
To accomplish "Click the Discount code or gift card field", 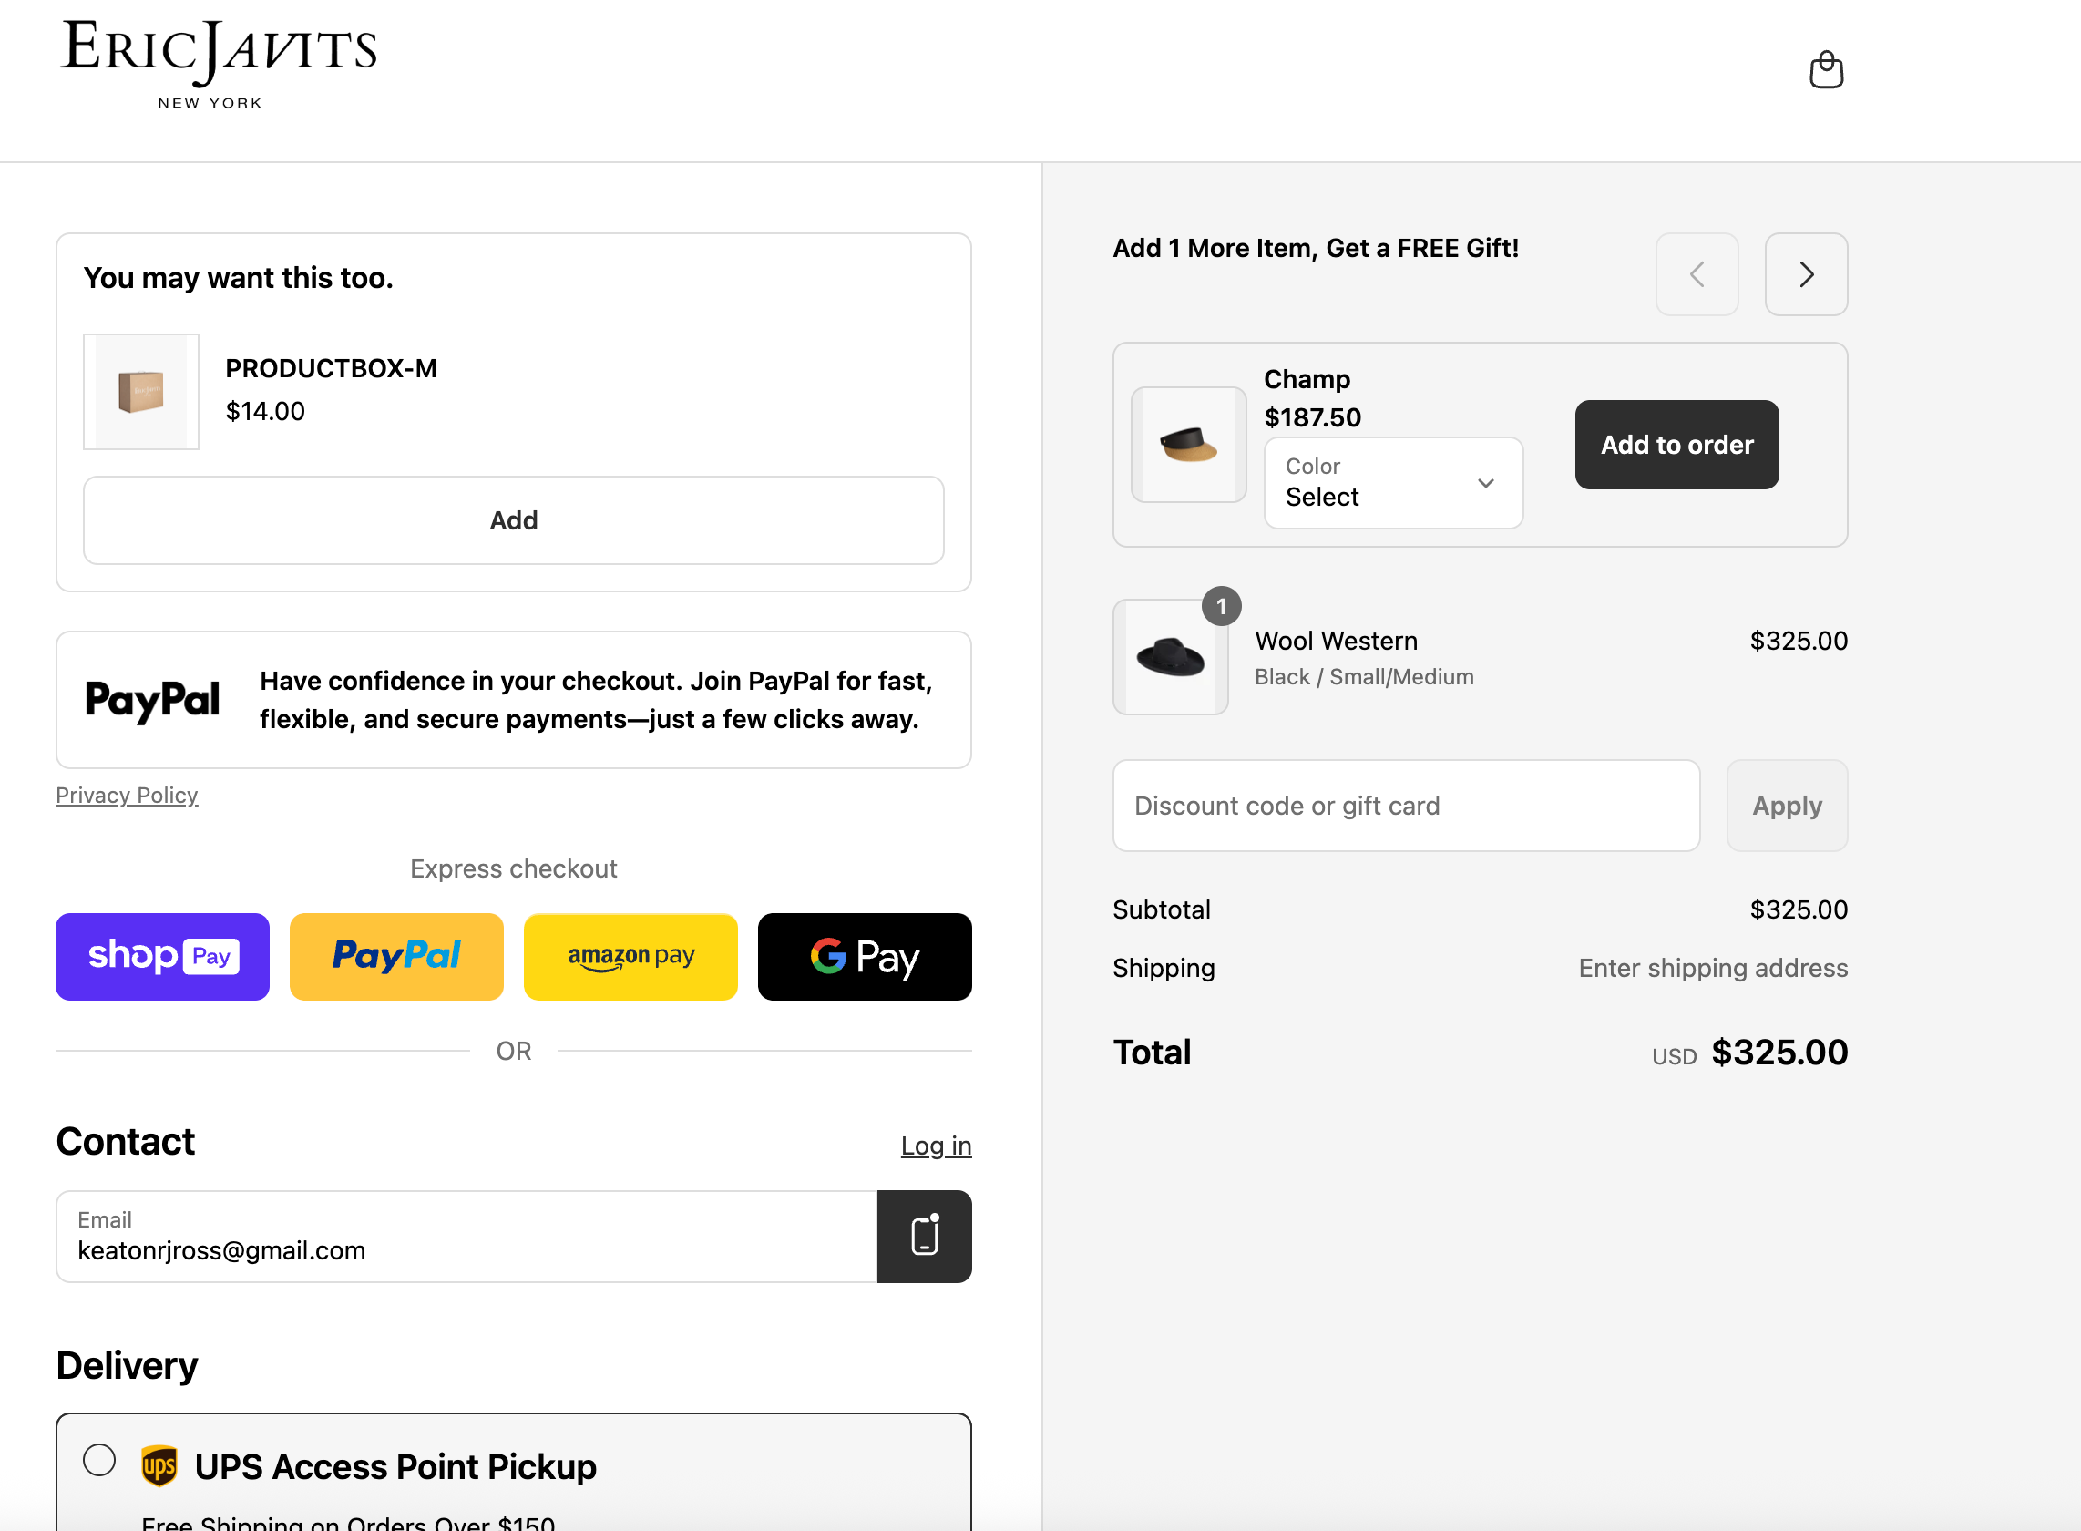I will tap(1405, 806).
